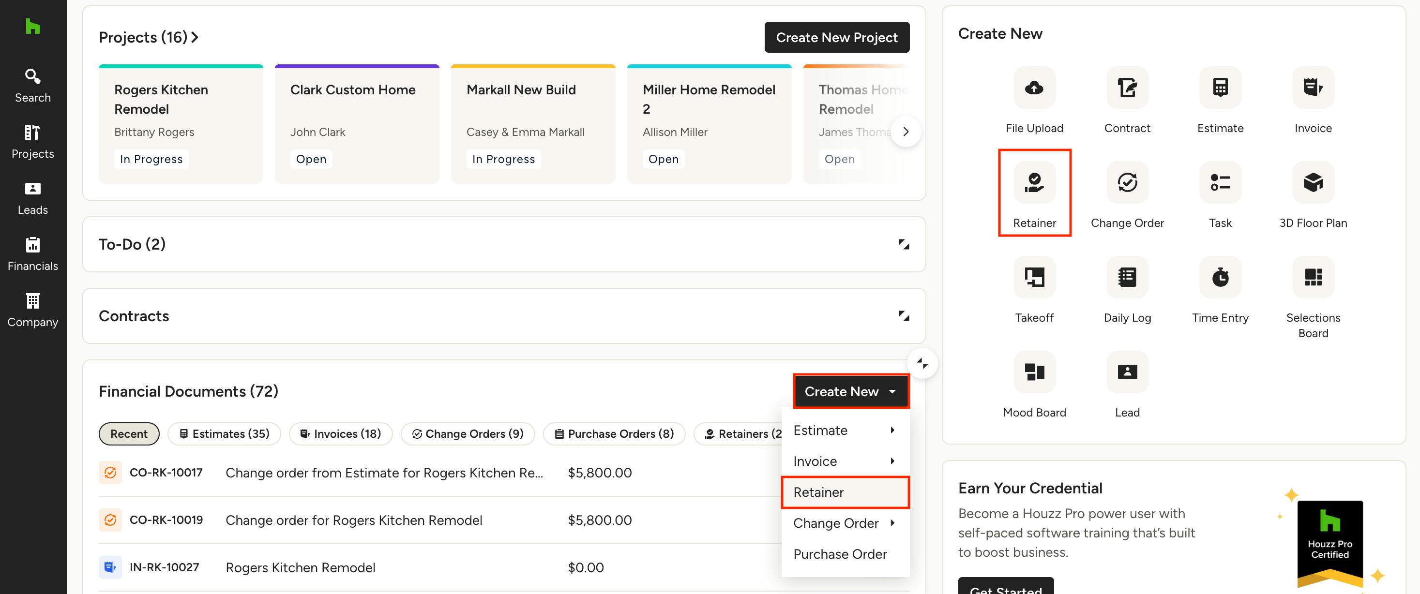This screenshot has width=1420, height=594.
Task: Start a Time Entry via stopwatch icon
Action: point(1220,277)
